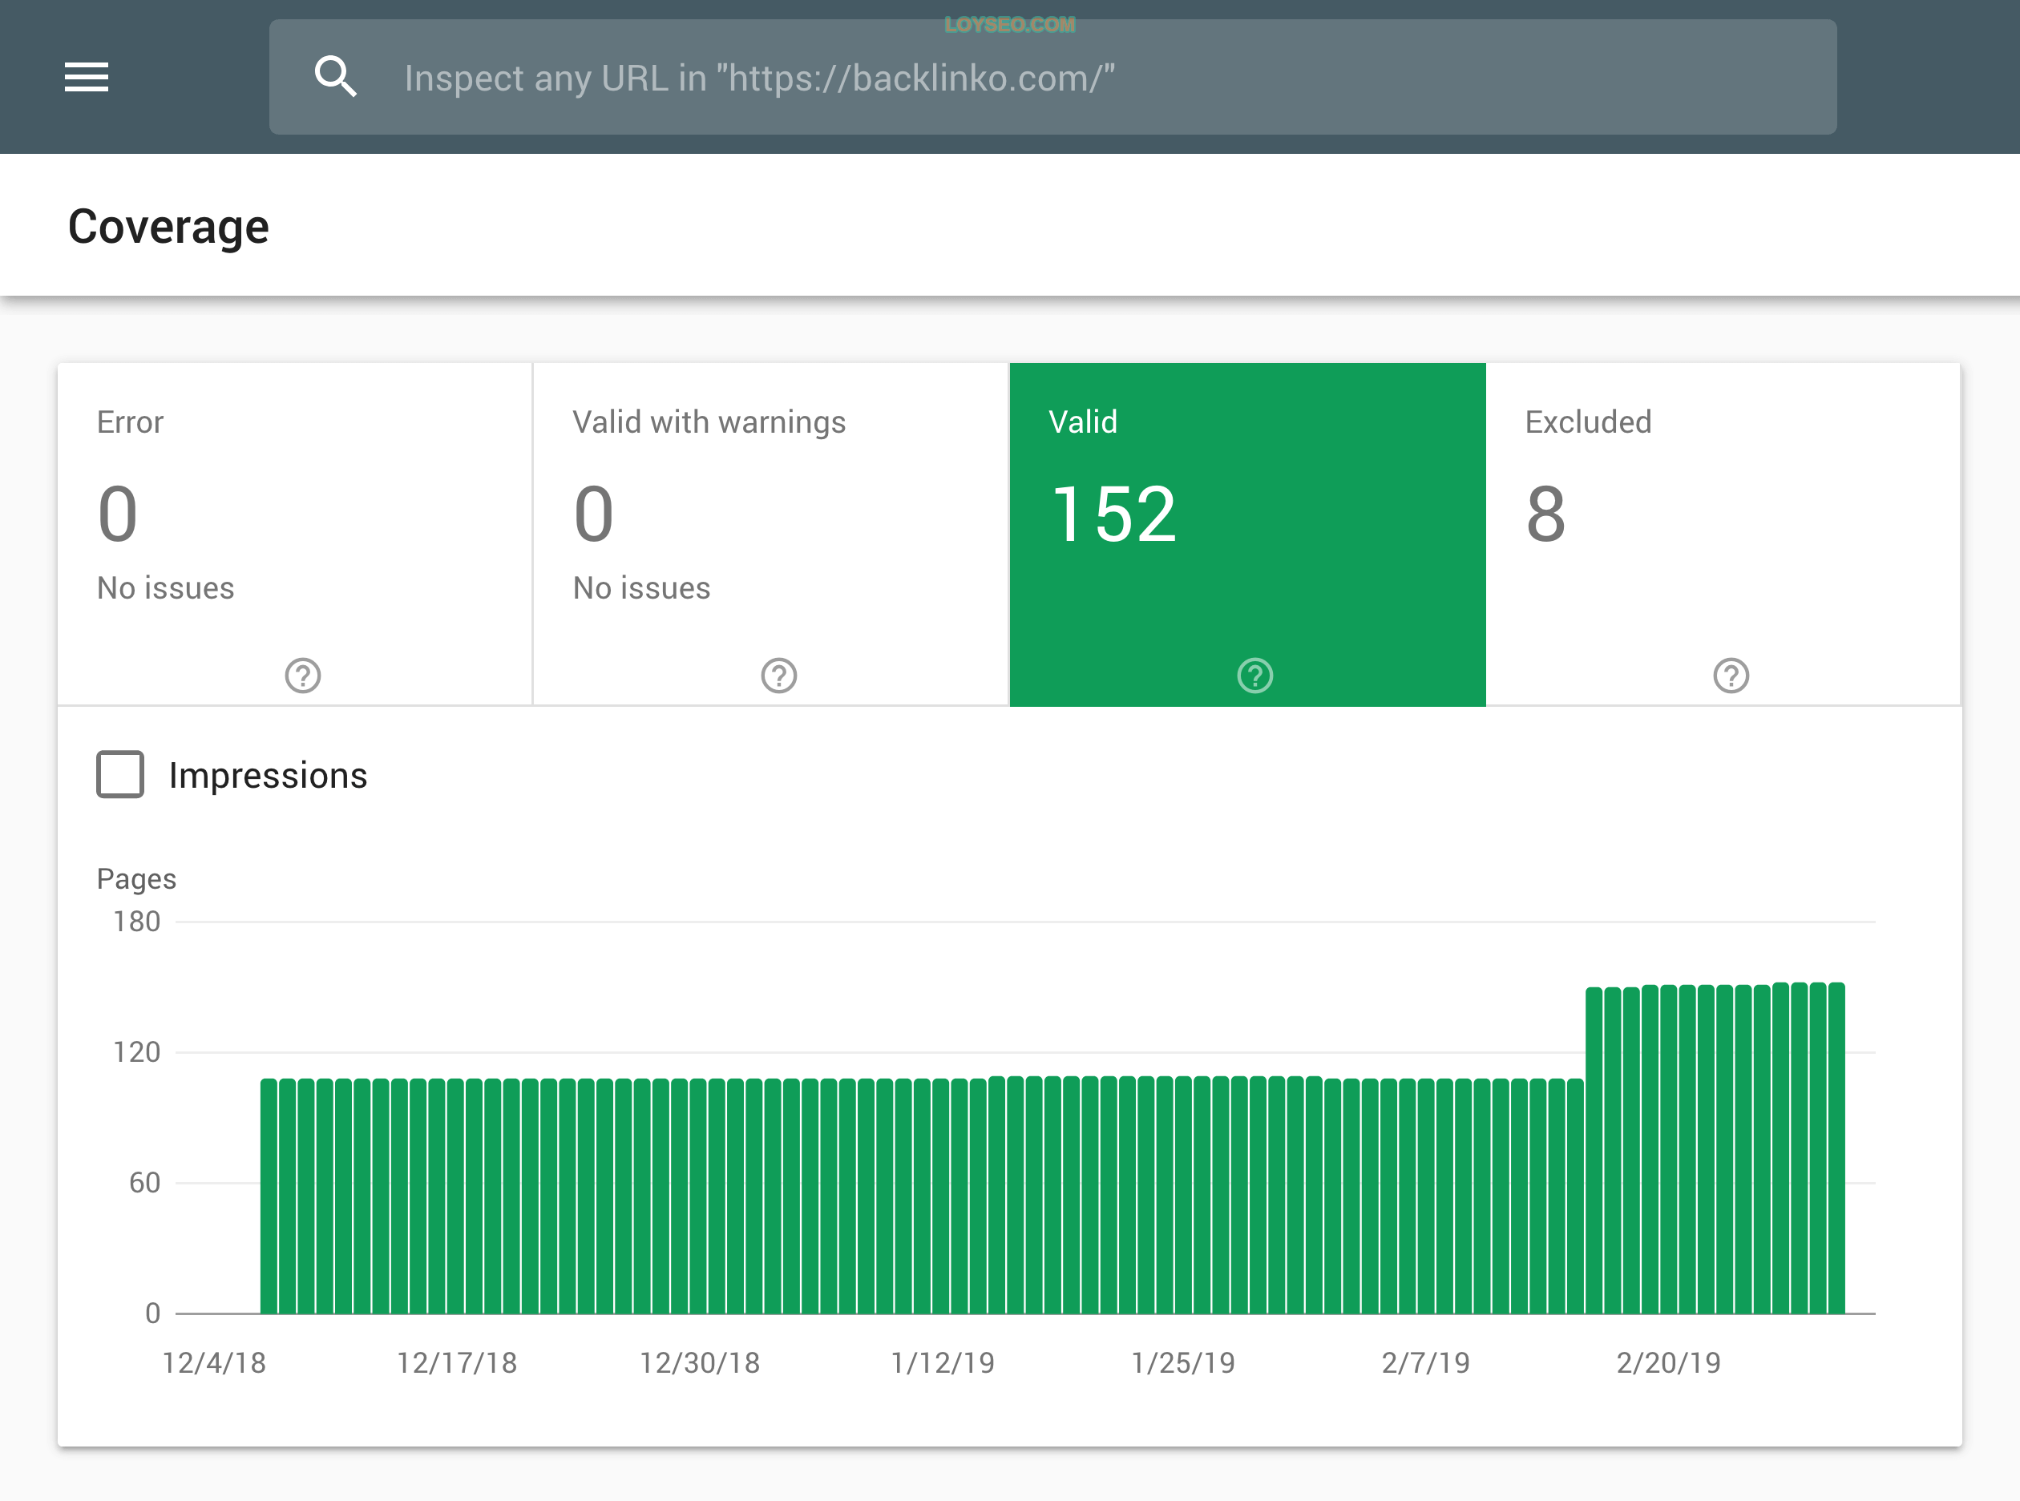Click the 2/20/19 date label
This screenshot has width=2020, height=1501.
(1668, 1362)
